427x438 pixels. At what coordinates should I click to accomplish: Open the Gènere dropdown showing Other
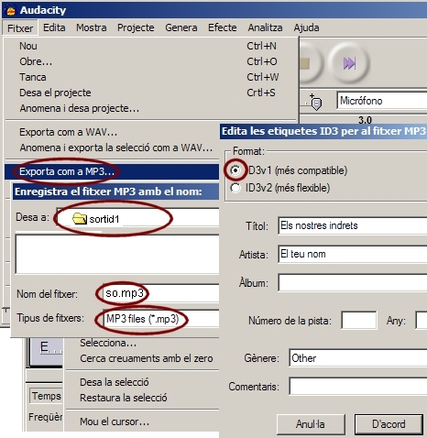(358, 358)
